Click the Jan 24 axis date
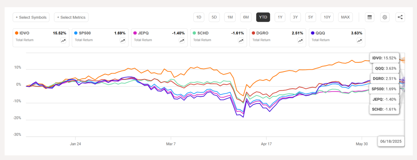 click(75, 143)
